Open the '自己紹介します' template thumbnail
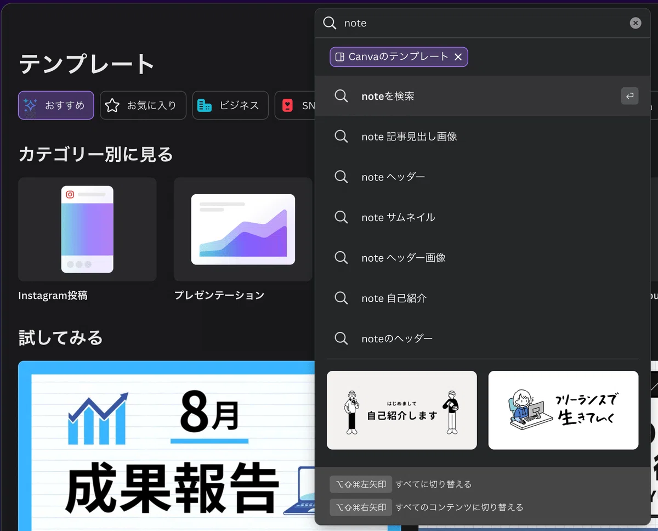 point(402,410)
